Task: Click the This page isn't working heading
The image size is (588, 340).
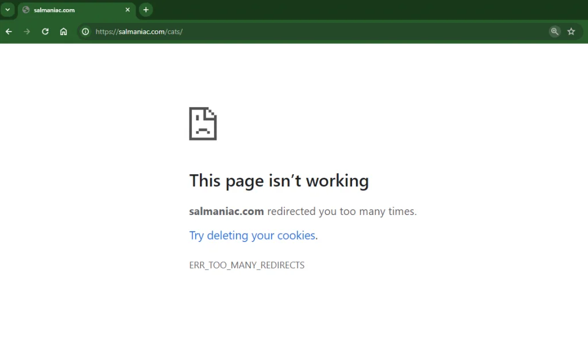Action: coord(279,181)
